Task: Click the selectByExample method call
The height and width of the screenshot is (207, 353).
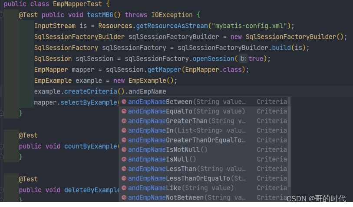Action: (89, 103)
